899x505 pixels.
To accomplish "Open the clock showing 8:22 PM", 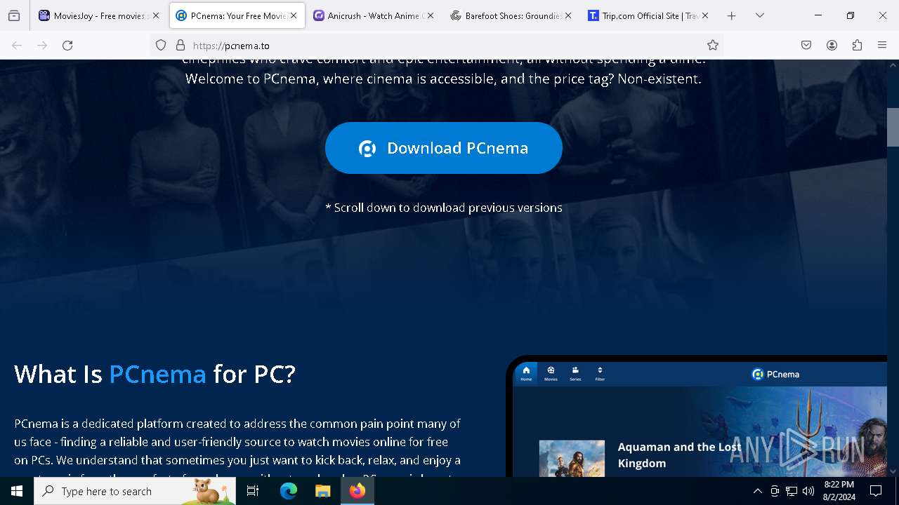I will [839, 491].
